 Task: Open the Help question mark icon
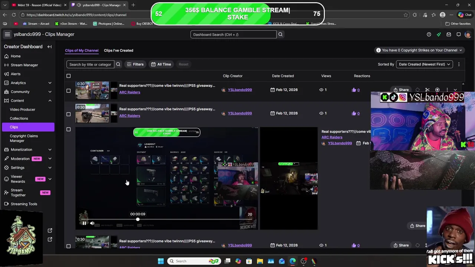point(429,34)
